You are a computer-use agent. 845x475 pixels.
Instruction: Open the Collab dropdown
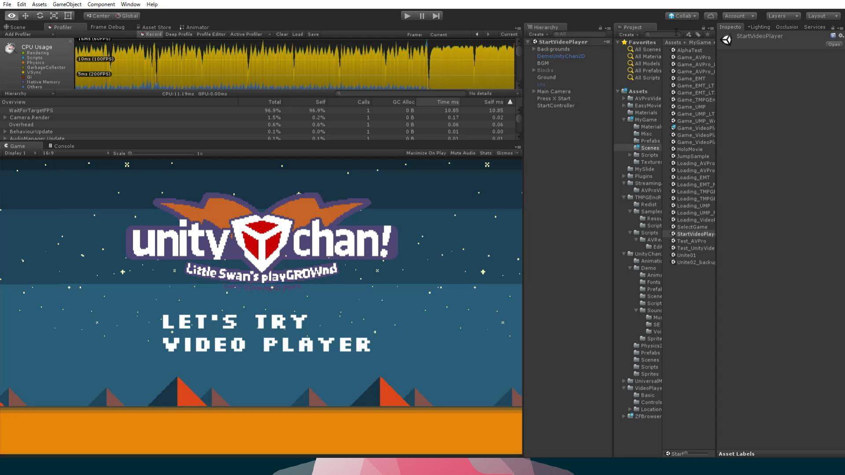click(x=682, y=16)
